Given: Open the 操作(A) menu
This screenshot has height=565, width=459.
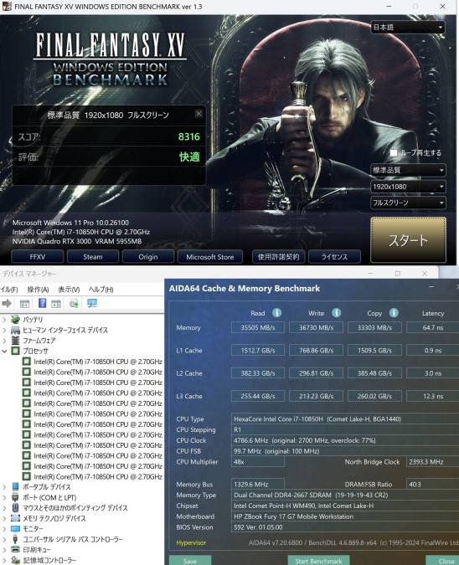Looking at the screenshot, I should click(38, 290).
